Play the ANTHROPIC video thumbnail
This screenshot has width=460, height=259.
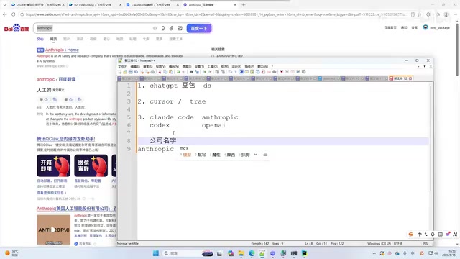[x=53, y=230]
